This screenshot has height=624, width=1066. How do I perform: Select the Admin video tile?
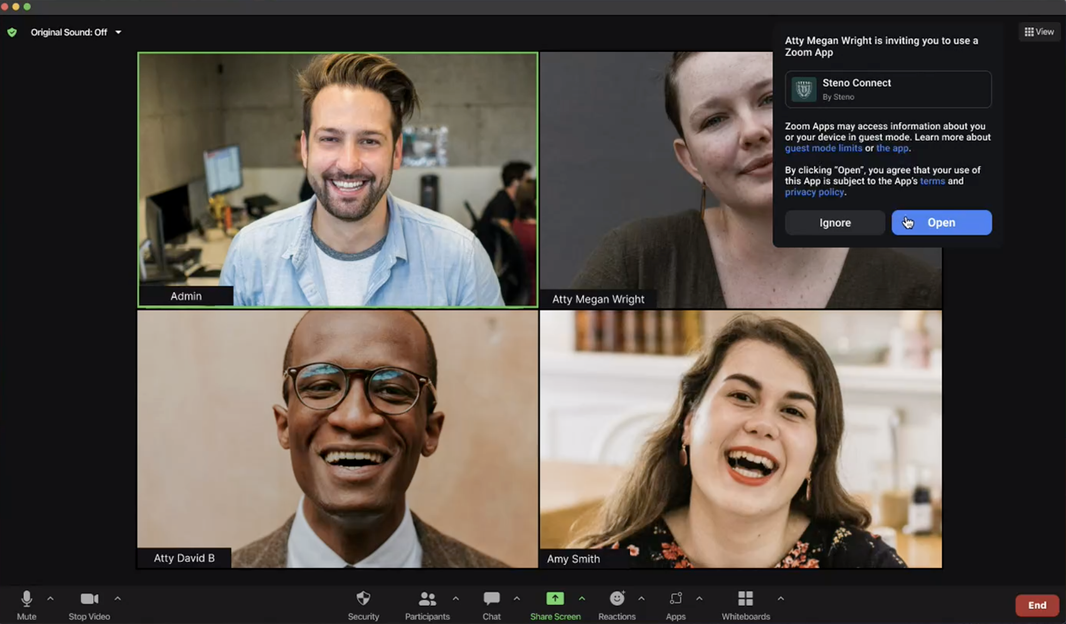pos(338,180)
